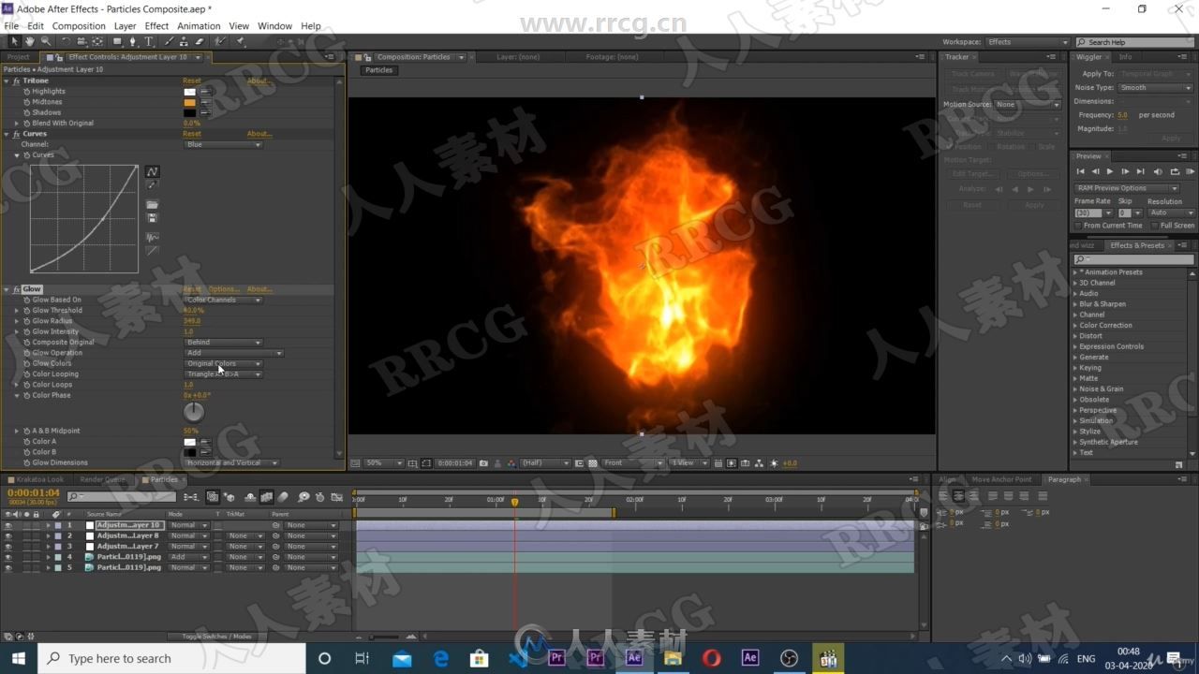Open Glow Colors dropdown
The height and width of the screenshot is (674, 1199).
point(223,363)
